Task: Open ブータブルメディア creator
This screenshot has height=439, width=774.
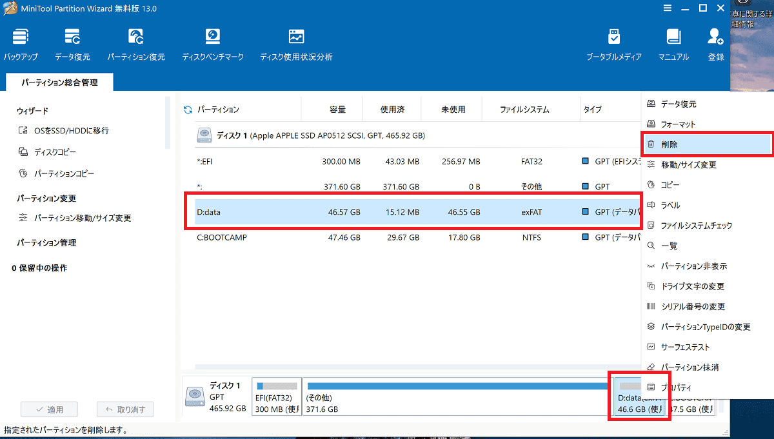Action: pos(614,45)
